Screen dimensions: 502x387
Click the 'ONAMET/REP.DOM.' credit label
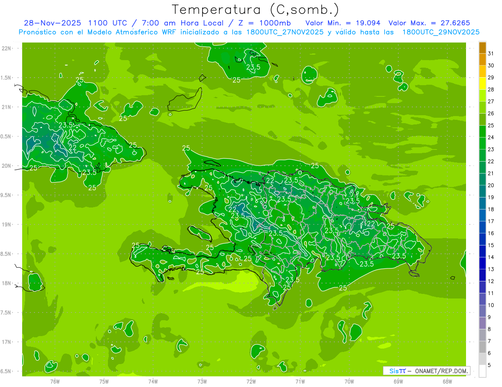[x=441, y=371]
